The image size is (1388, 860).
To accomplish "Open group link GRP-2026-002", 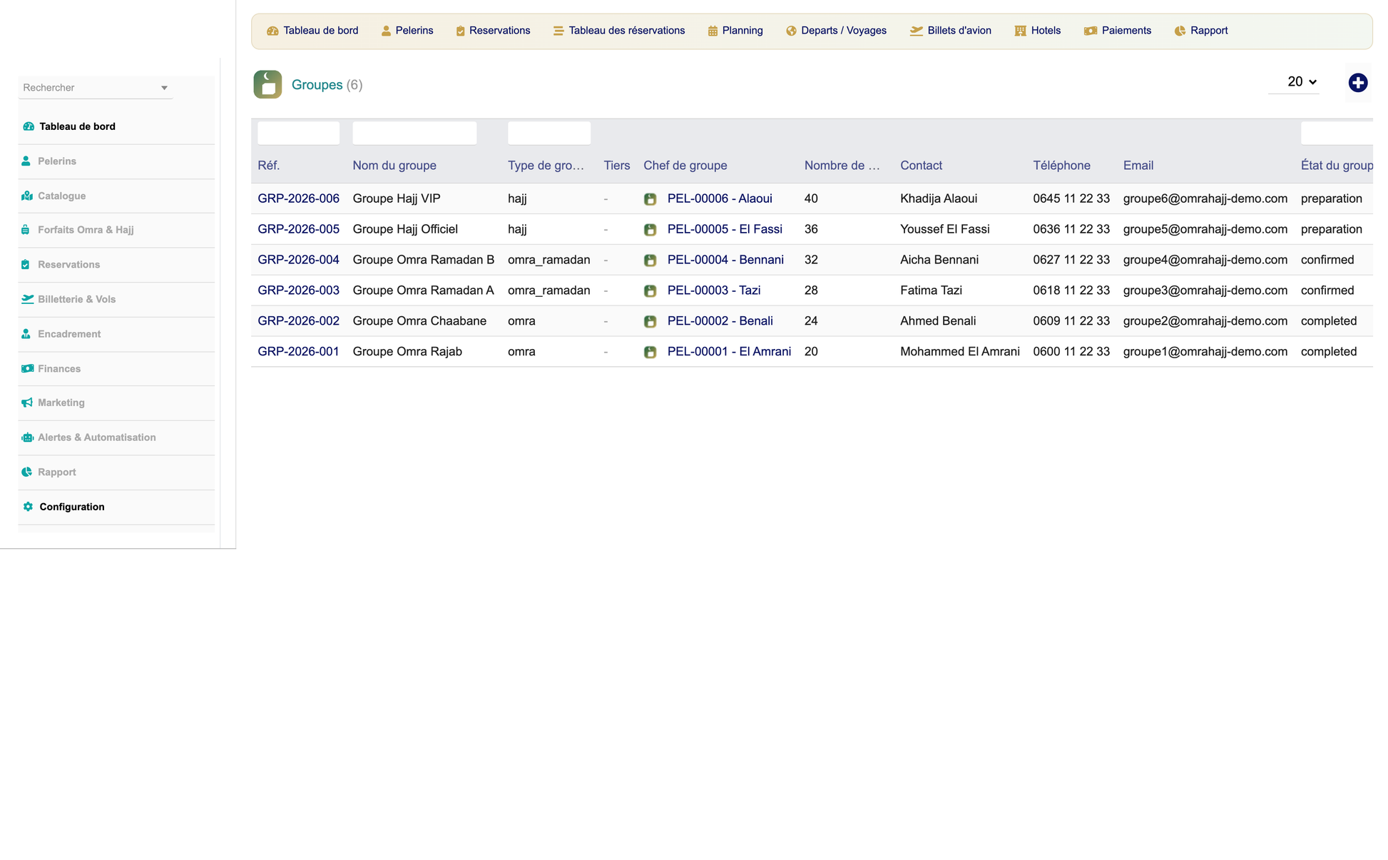I will tap(298, 321).
